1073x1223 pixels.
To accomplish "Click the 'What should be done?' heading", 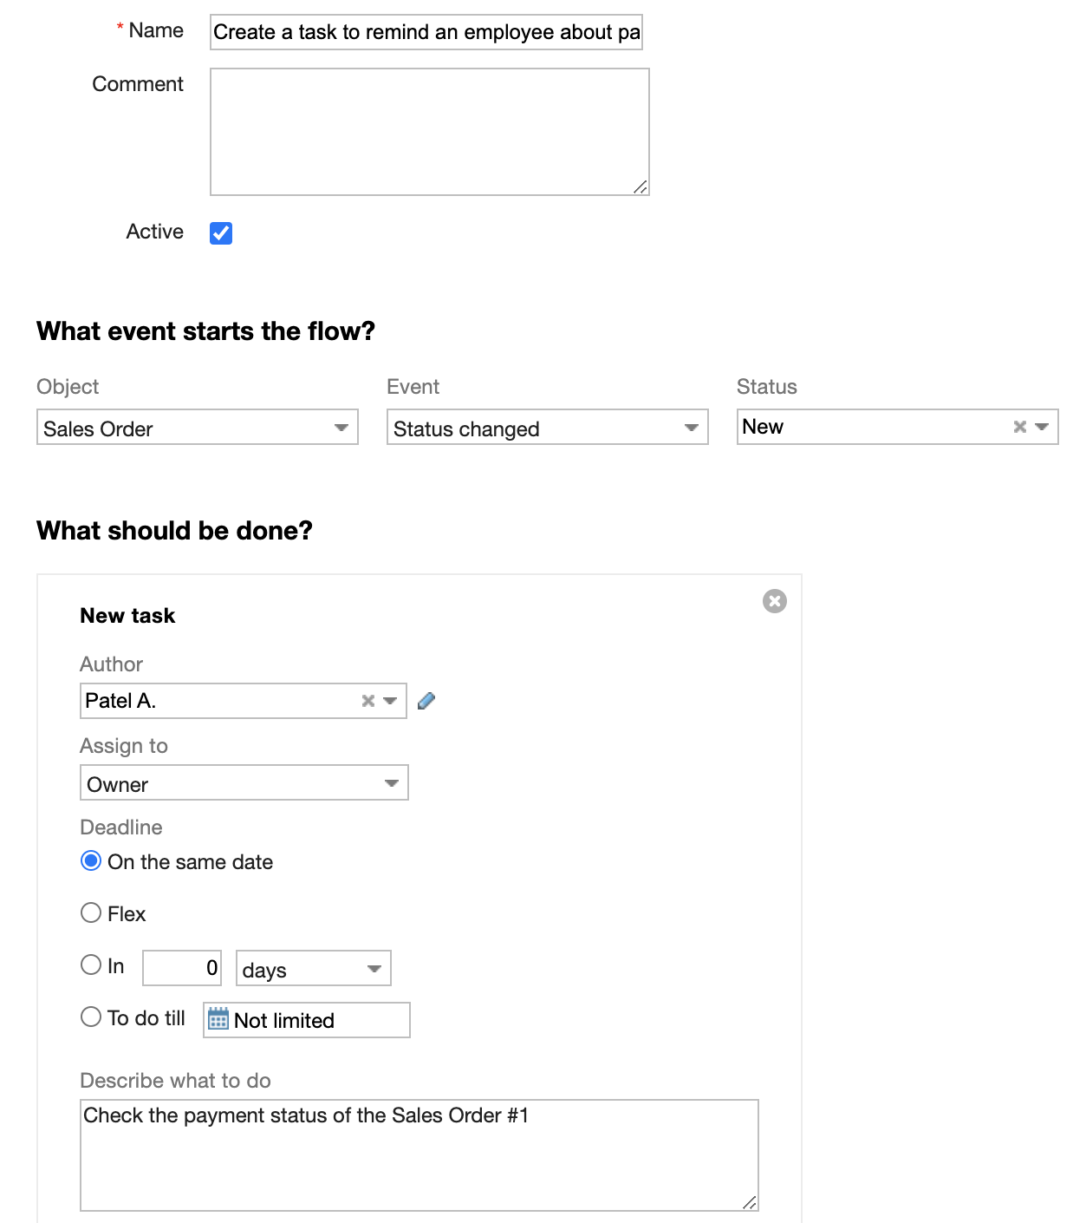I will pyautogui.click(x=175, y=531).
